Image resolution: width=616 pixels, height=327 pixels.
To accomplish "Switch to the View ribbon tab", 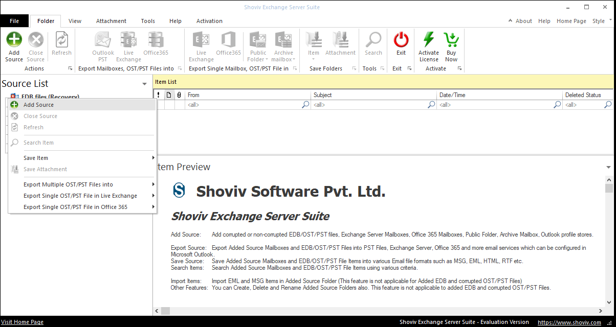I will [x=75, y=21].
